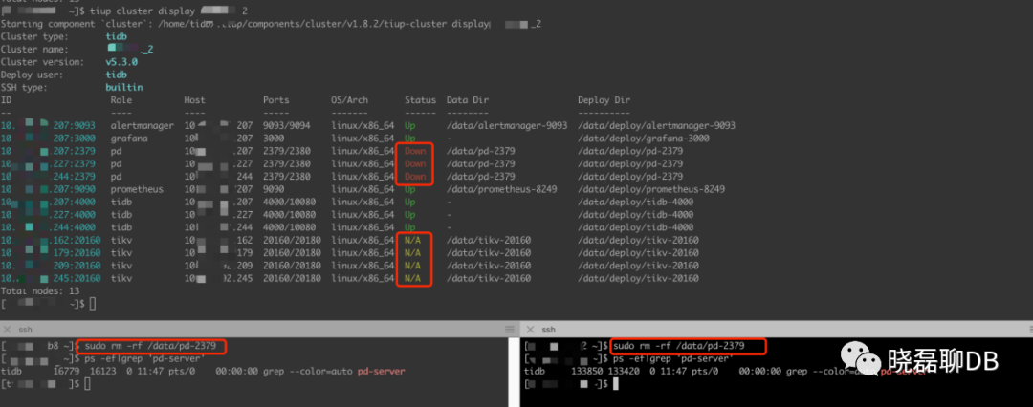Image resolution: width=1033 pixels, height=407 pixels.
Task: Click the 'Cluster type:' label
Action: (x=33, y=36)
